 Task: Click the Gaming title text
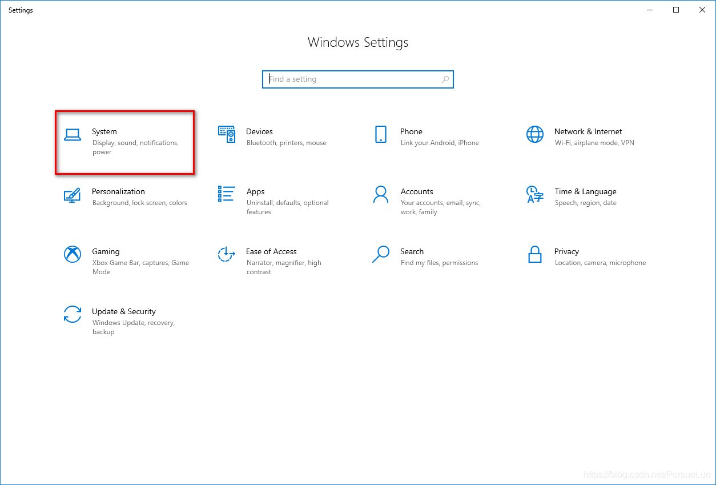click(x=106, y=251)
